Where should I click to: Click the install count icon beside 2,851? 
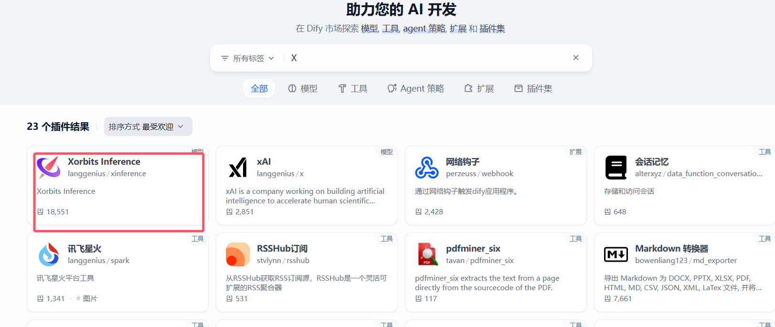(x=230, y=211)
